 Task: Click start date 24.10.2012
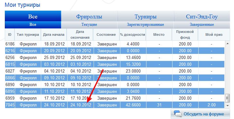pyautogui.click(x=54, y=105)
